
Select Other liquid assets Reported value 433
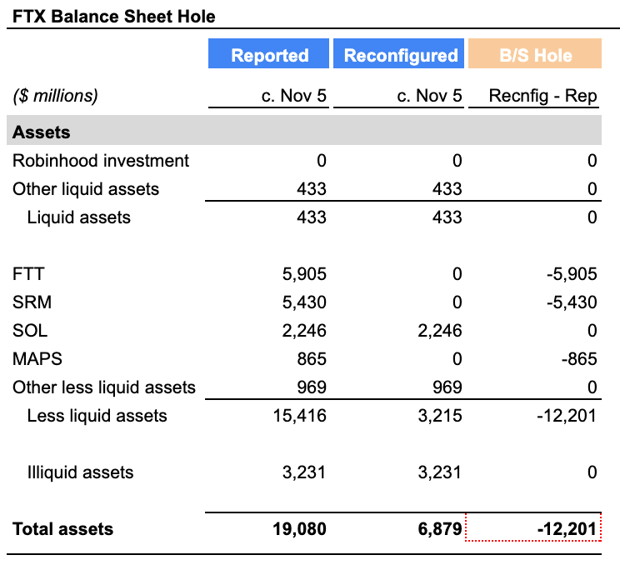point(312,189)
